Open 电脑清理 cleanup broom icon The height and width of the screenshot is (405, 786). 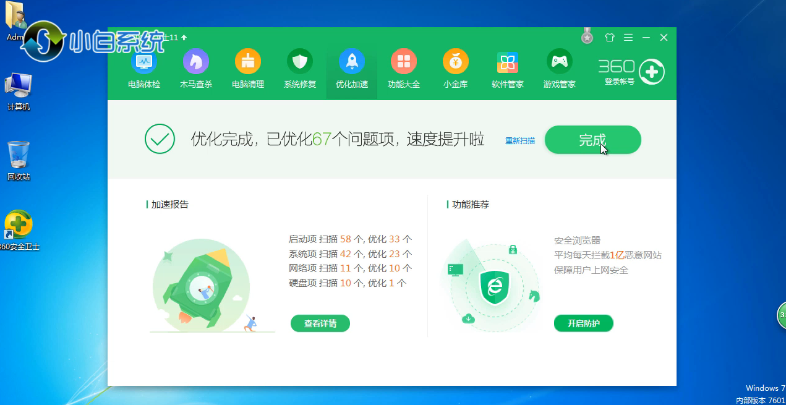tap(248, 62)
